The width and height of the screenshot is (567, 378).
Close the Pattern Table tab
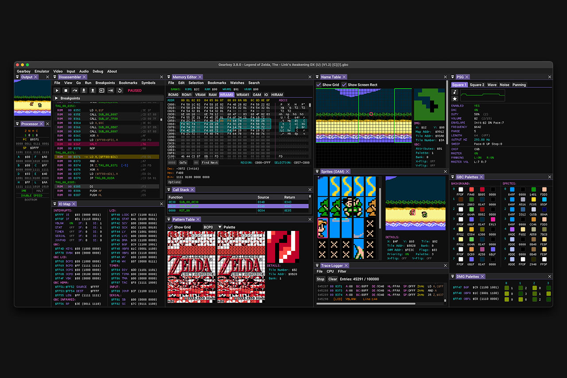198,219
